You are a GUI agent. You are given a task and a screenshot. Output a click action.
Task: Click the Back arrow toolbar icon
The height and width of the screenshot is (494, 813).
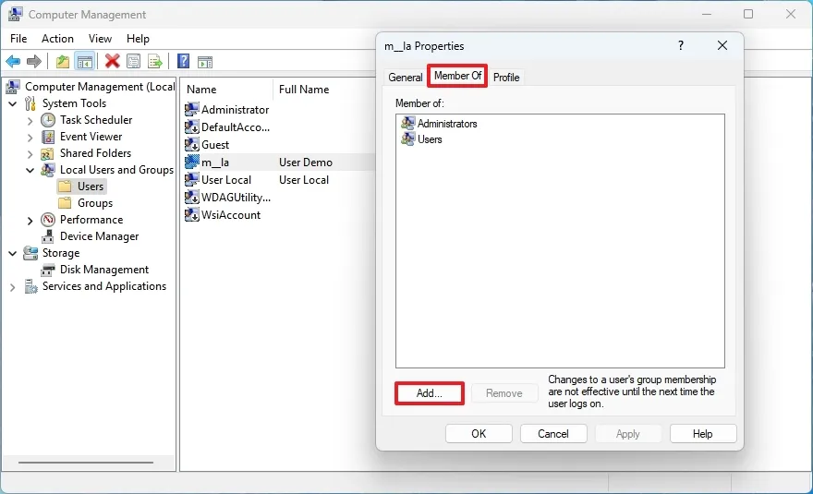[x=13, y=62]
